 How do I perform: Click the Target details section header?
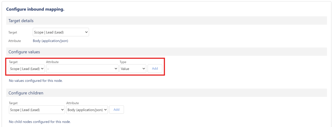pos(21,21)
